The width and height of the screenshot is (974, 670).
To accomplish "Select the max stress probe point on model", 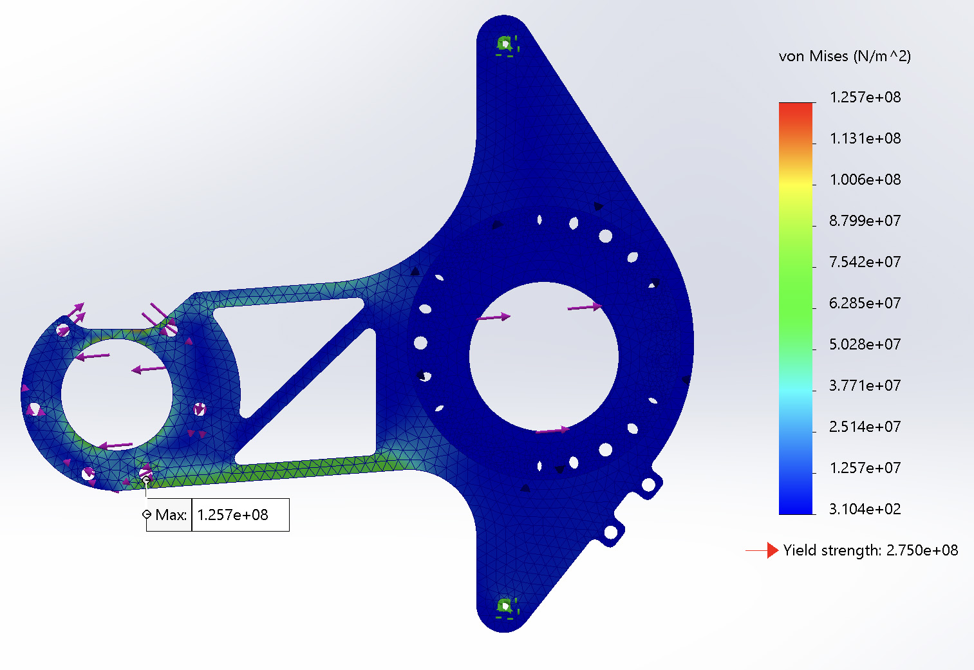I will pos(146,479).
